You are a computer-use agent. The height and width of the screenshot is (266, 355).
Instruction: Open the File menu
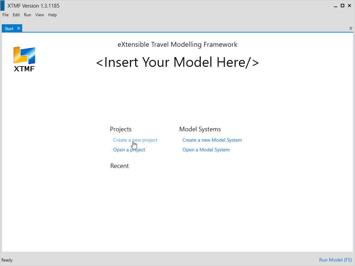coord(6,15)
